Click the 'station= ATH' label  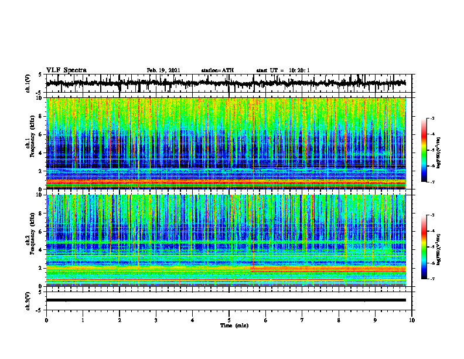tap(217, 70)
